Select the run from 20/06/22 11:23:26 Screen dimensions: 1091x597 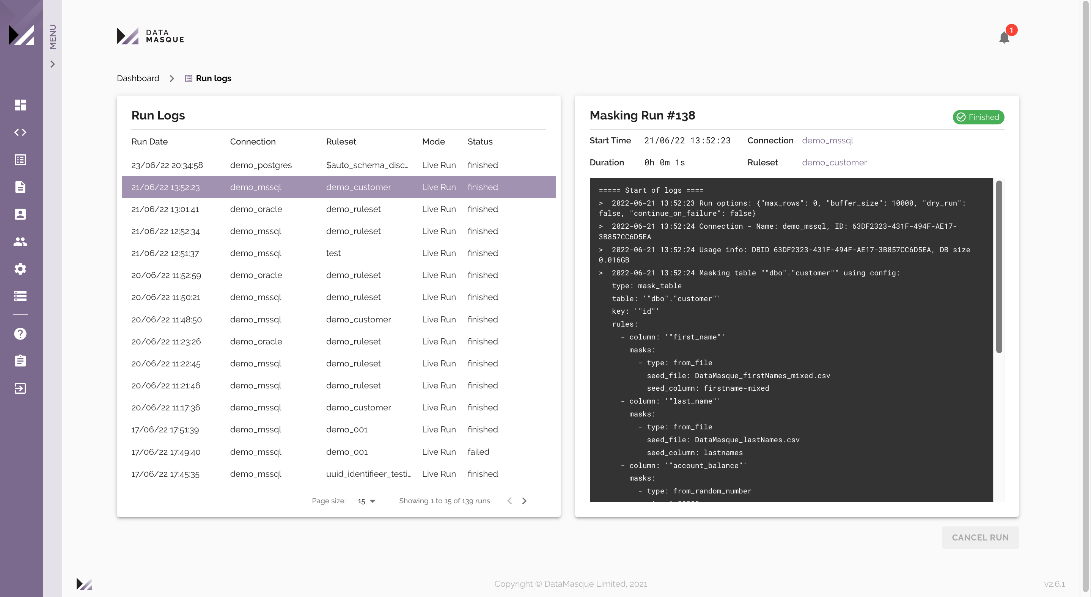338,341
